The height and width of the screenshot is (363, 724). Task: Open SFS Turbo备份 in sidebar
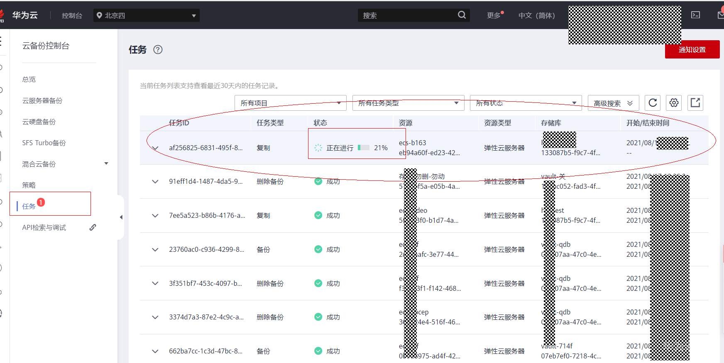coord(44,143)
